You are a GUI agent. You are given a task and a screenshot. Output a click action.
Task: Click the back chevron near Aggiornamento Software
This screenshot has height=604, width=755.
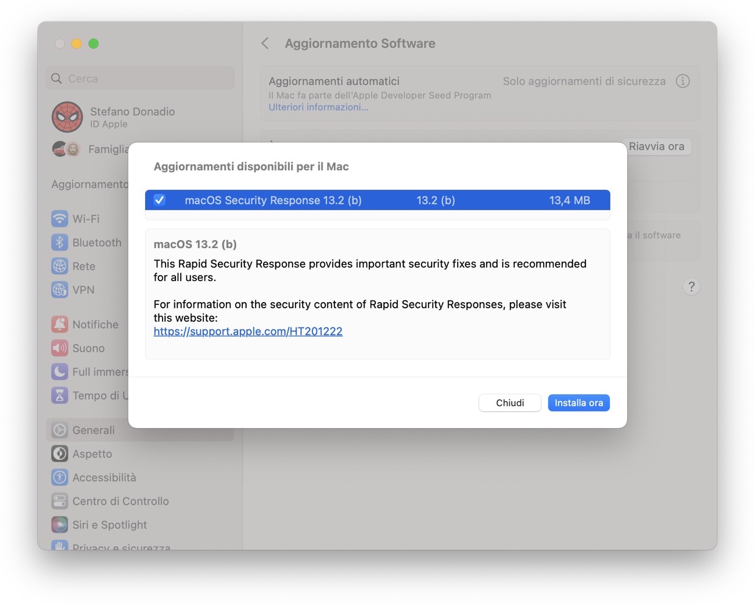(x=265, y=43)
